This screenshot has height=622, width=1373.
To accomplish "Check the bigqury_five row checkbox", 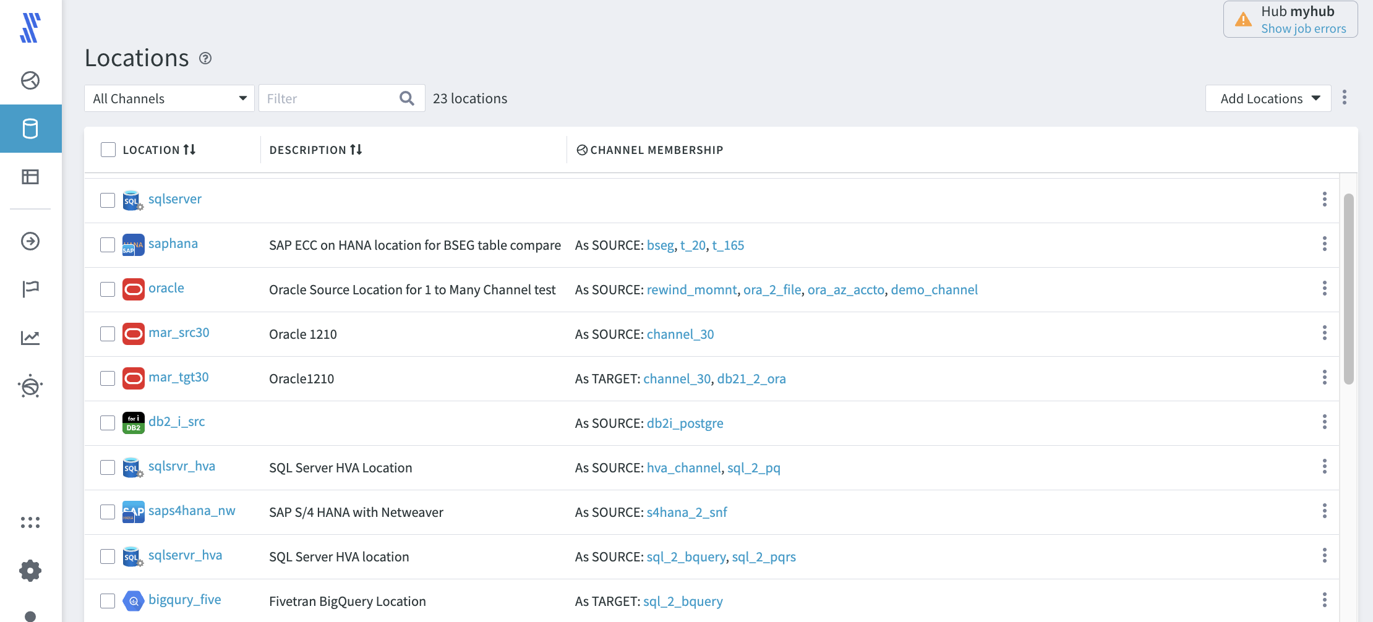I will click(x=108, y=601).
